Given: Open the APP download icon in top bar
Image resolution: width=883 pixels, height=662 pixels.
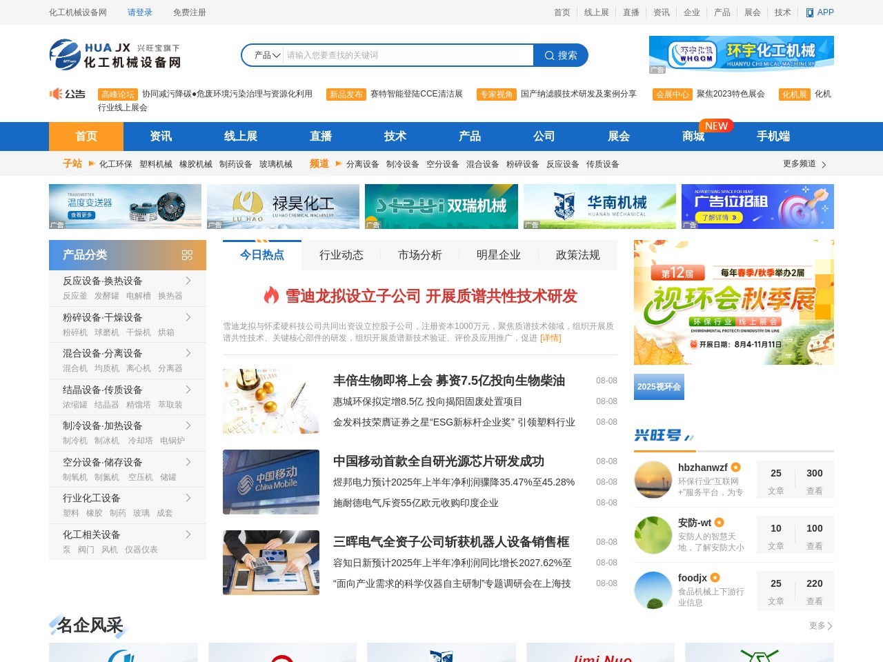Looking at the screenshot, I should click(809, 12).
